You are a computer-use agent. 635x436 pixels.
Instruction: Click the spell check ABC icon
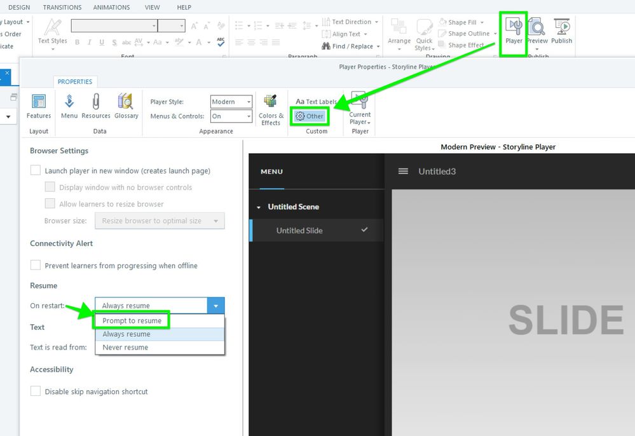tap(221, 42)
